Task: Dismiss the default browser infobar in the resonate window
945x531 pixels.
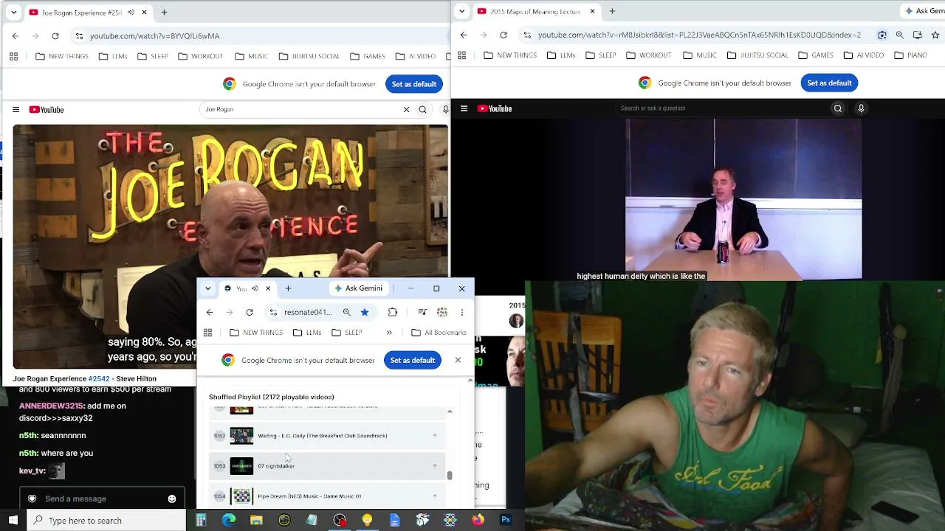Action: pos(458,360)
